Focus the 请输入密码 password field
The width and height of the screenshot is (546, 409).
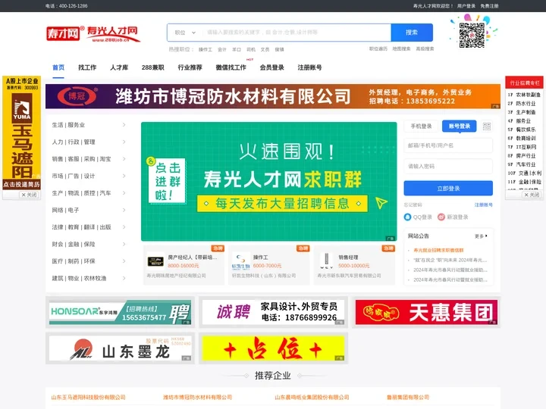[x=448, y=166]
